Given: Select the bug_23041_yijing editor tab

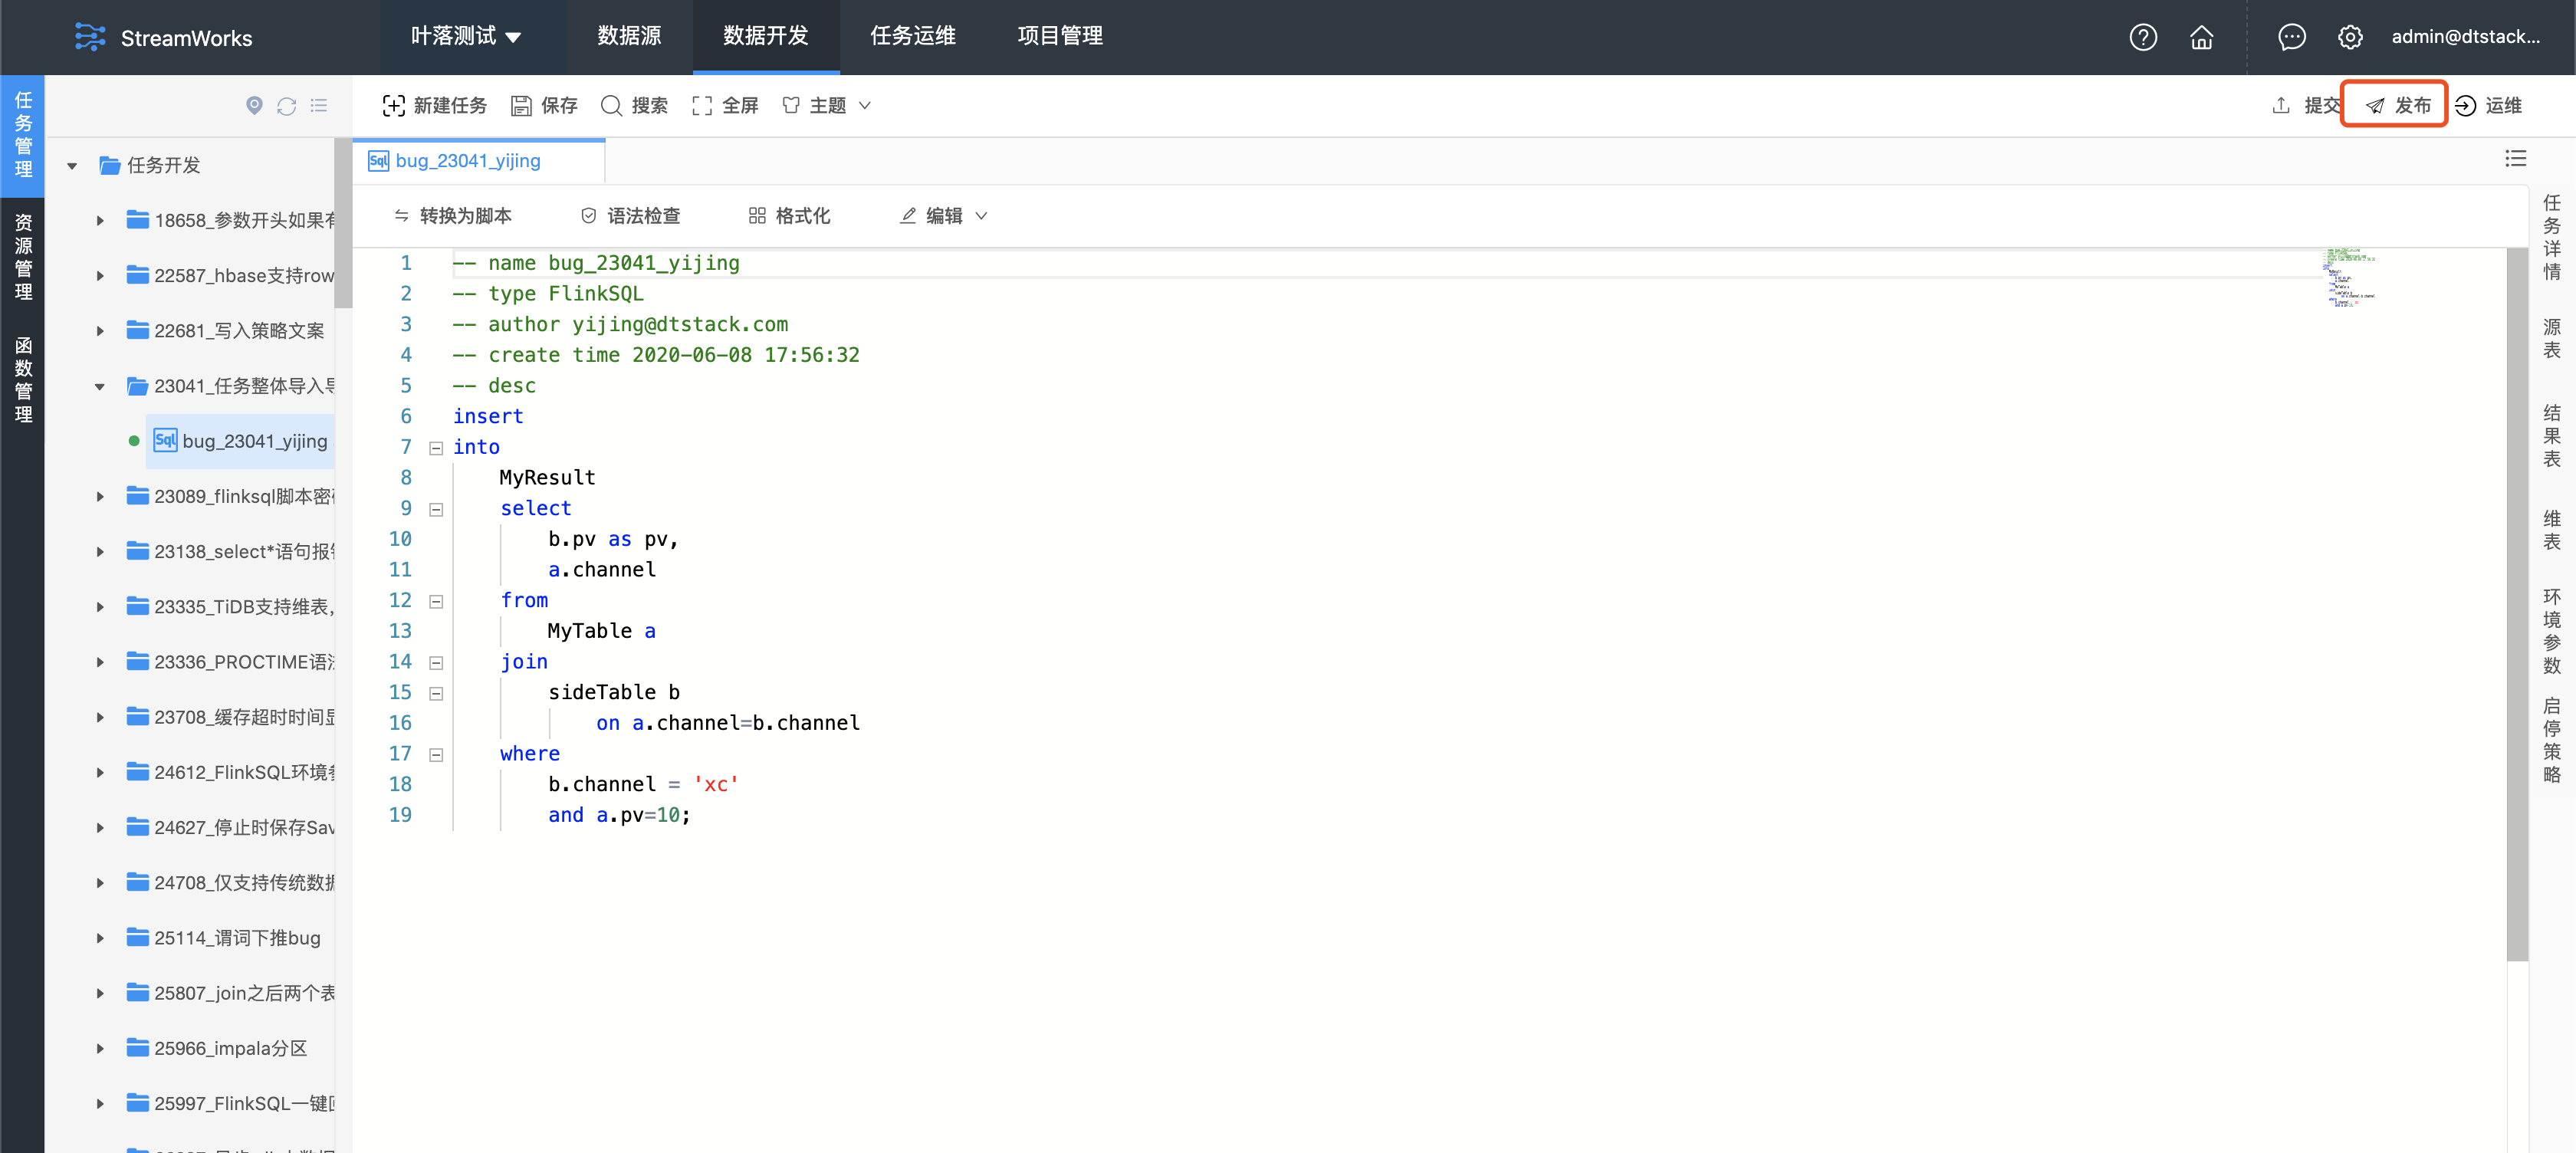Looking at the screenshot, I should coord(478,161).
